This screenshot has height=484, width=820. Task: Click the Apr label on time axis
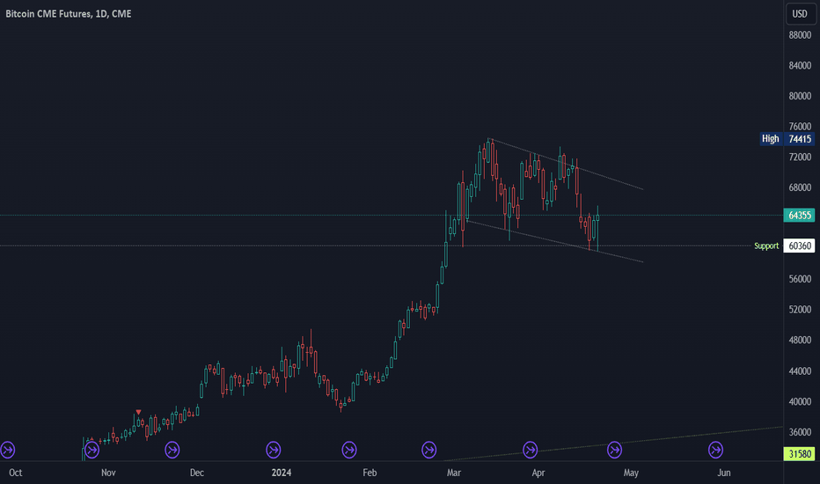click(538, 473)
